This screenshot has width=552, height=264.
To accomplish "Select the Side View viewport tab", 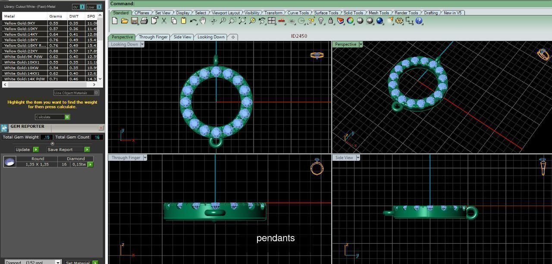I will point(182,37).
